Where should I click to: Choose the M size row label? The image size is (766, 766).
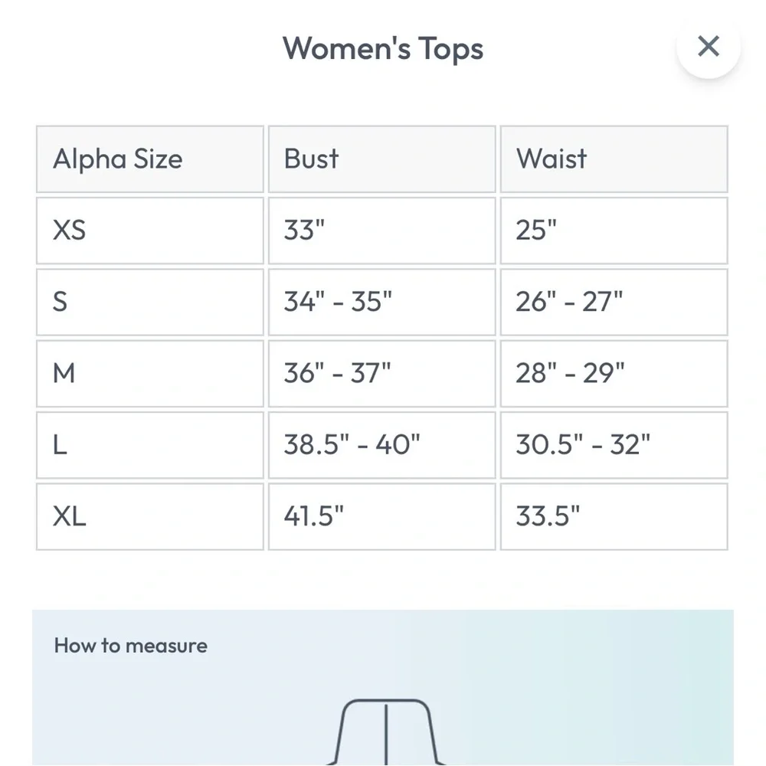point(64,373)
